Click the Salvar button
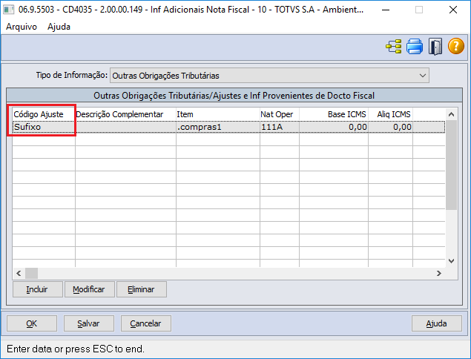This screenshot has width=471, height=359. [88, 323]
